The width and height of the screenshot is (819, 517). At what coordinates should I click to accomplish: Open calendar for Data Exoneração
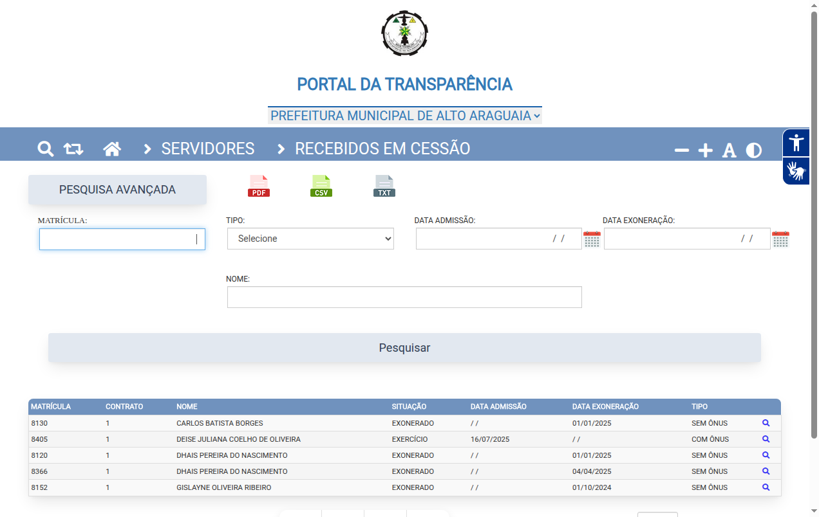(x=780, y=239)
